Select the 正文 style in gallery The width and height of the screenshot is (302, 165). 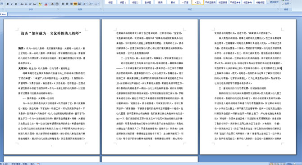point(198,2)
